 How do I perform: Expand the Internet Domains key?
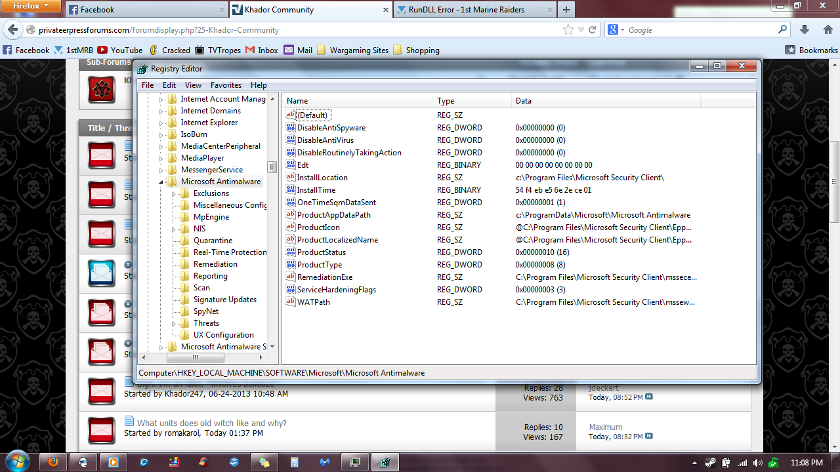[x=161, y=111]
